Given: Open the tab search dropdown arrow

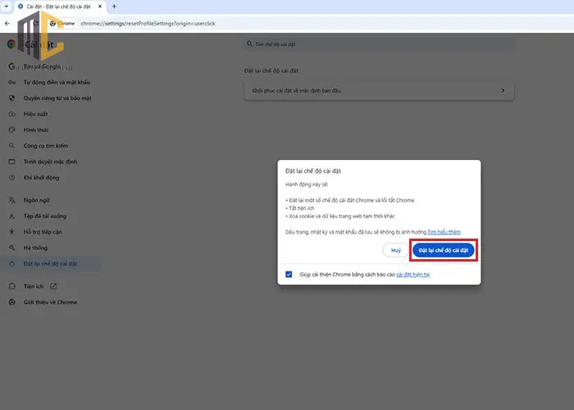Looking at the screenshot, I should (7, 7).
